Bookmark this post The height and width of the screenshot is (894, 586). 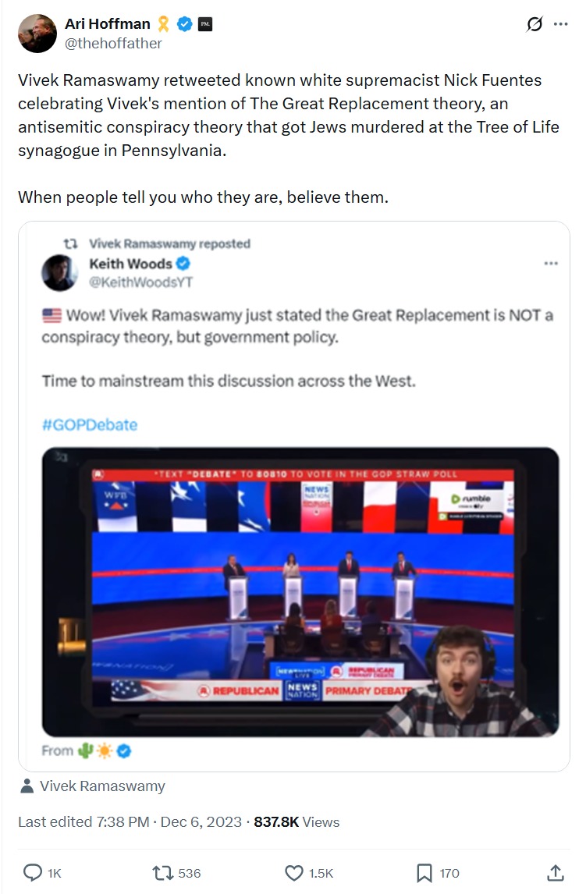pos(424,873)
